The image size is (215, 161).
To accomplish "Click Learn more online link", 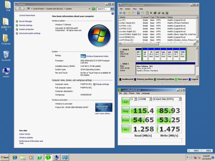I will click(103, 113).
